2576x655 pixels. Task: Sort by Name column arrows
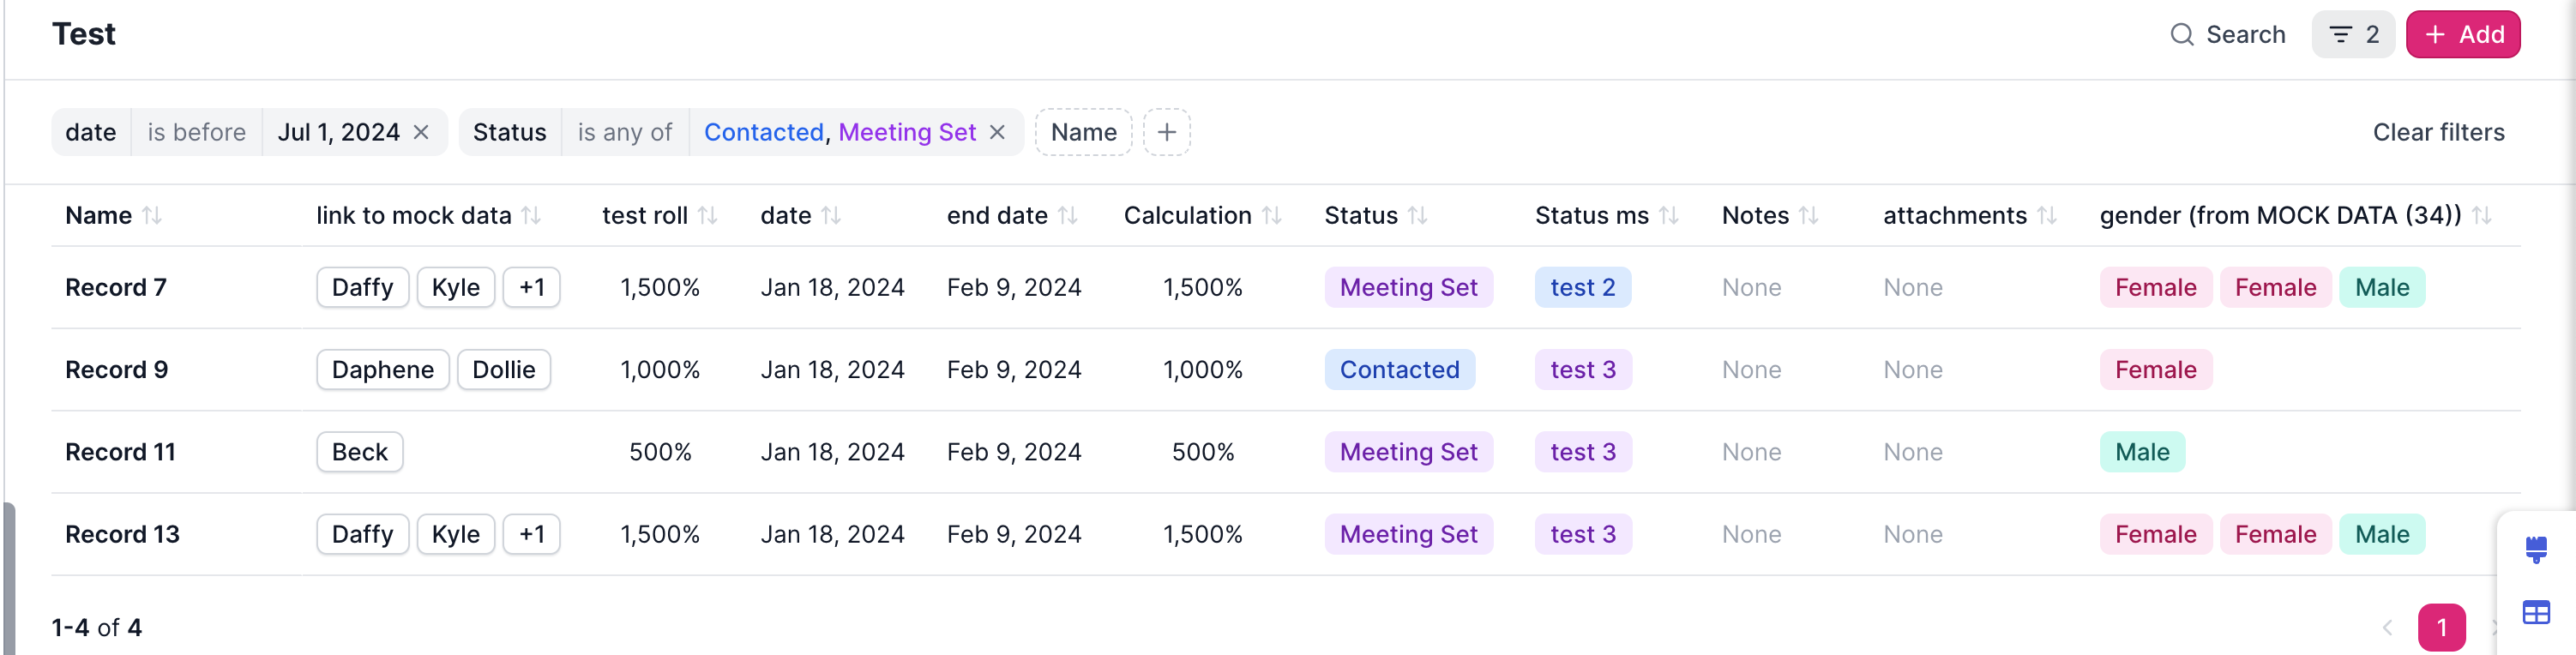pos(152,215)
